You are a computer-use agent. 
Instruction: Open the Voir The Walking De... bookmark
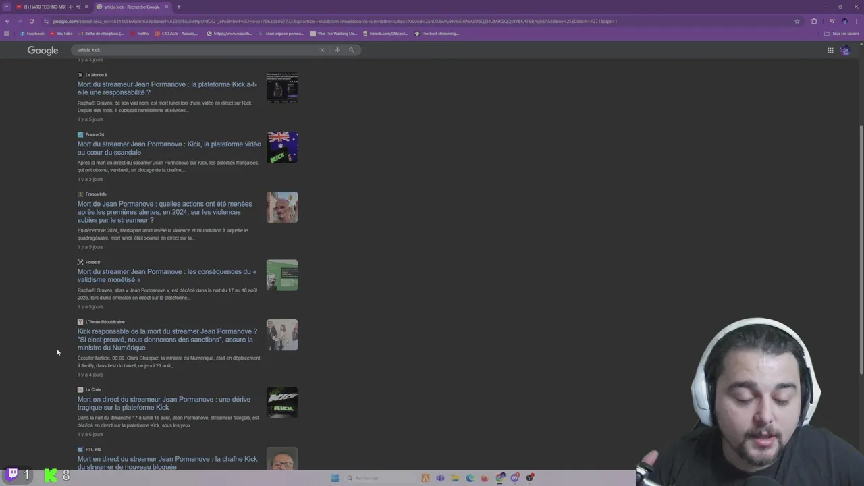tap(333, 34)
